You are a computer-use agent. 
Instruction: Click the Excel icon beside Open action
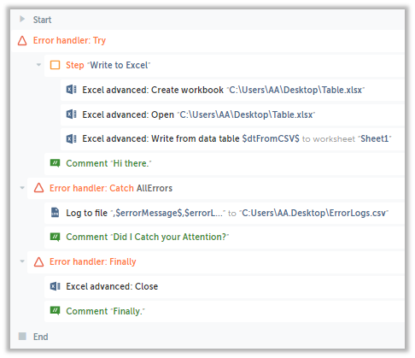[x=72, y=114]
